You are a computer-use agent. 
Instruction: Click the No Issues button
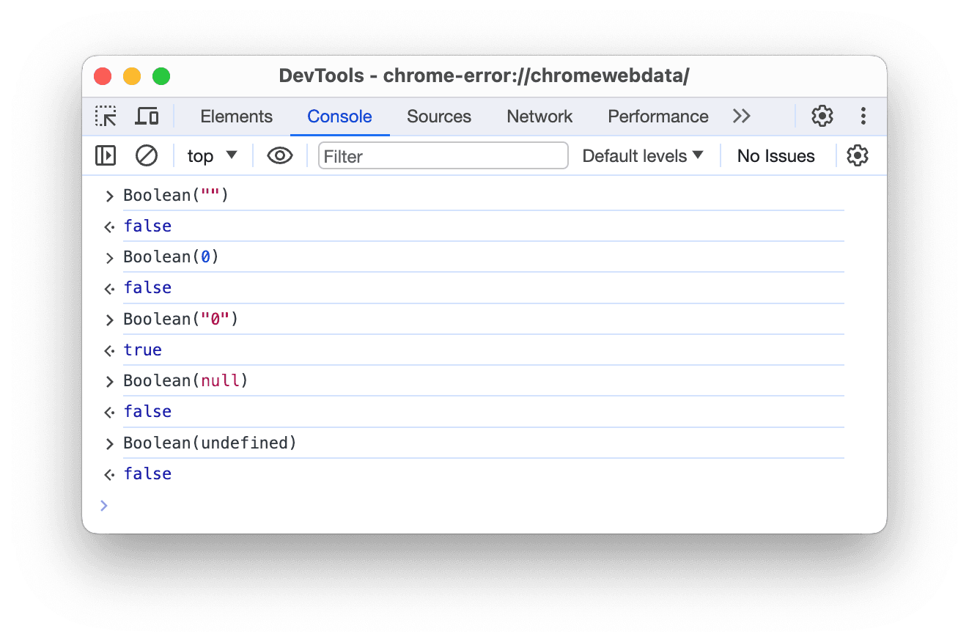[775, 156]
